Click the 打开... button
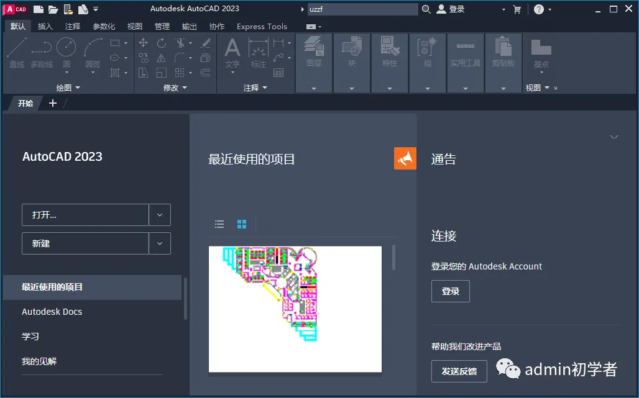Viewport: 639px width, 398px height. (x=85, y=214)
